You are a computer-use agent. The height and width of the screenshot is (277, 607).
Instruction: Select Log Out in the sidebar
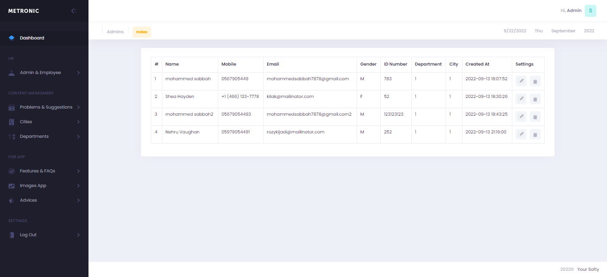tap(28, 235)
